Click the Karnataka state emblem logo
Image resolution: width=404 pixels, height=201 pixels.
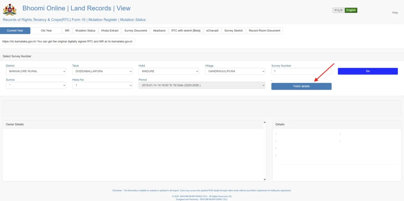point(10,10)
